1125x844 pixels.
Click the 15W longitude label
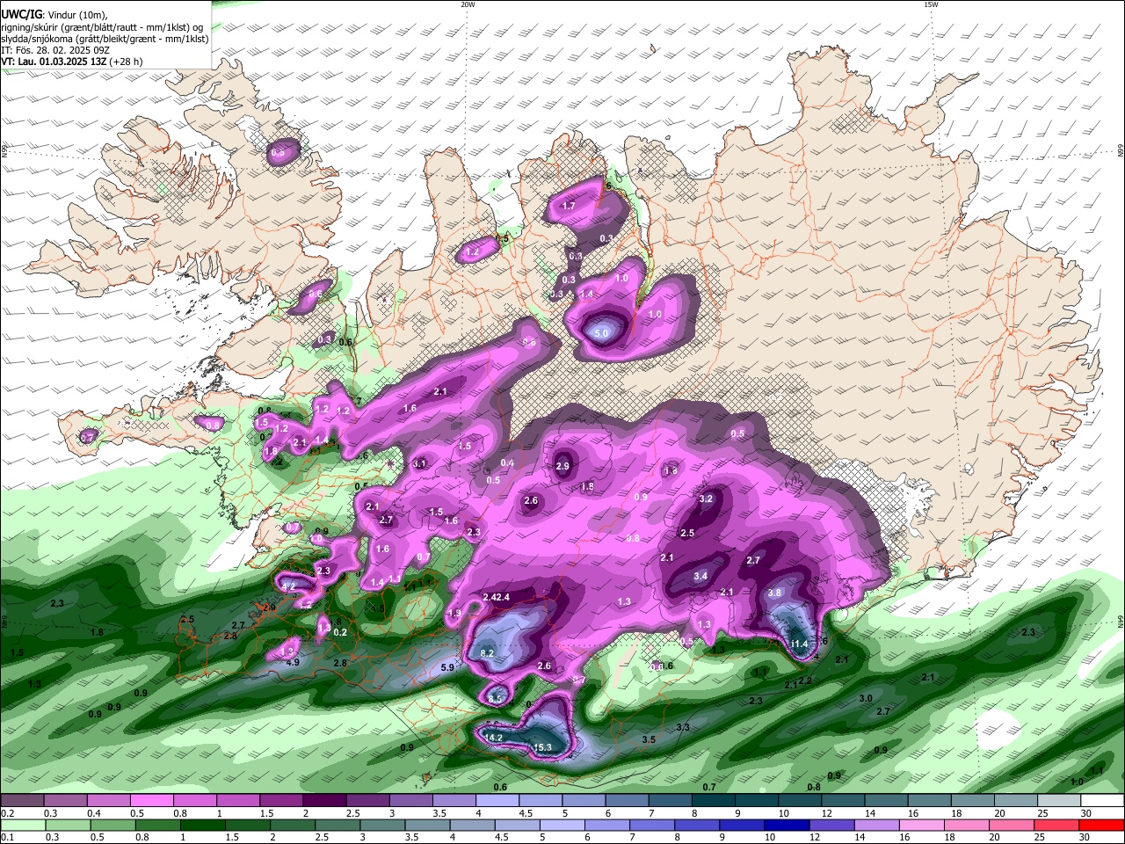[x=931, y=4]
